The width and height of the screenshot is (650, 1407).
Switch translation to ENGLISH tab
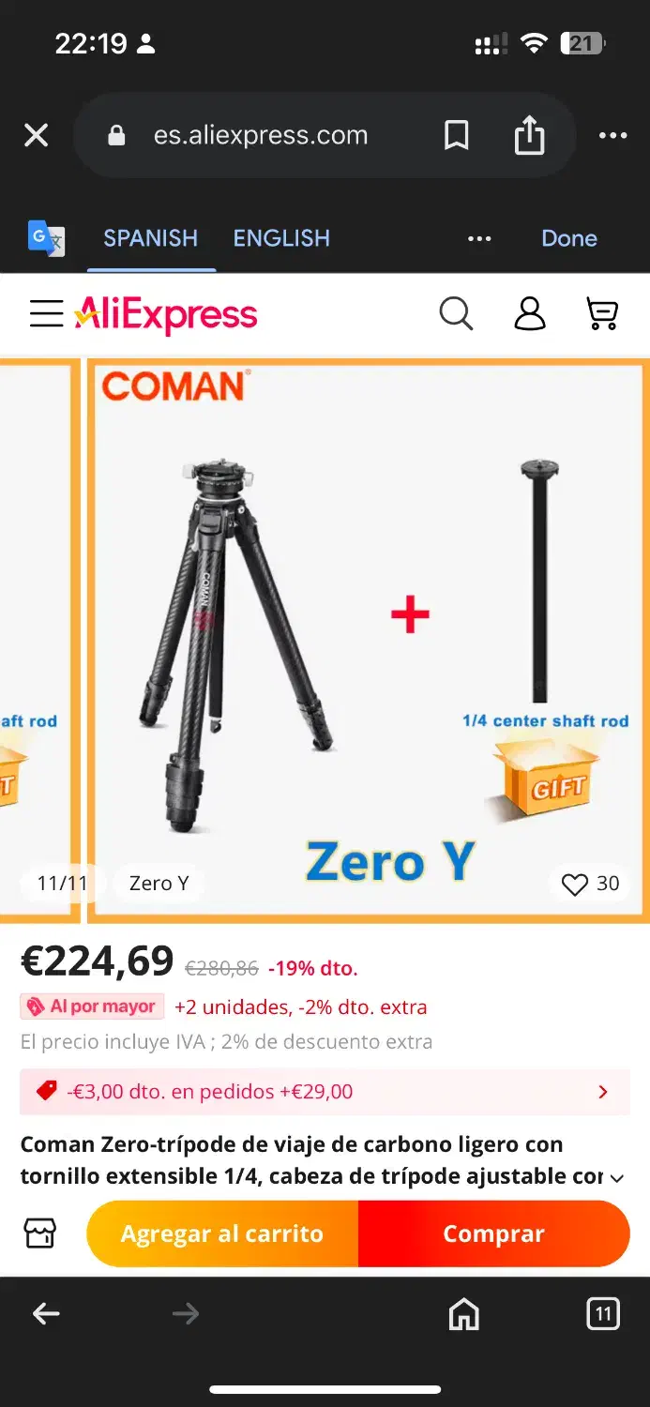point(281,238)
